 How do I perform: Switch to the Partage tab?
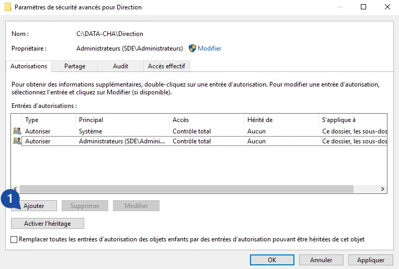[75, 66]
